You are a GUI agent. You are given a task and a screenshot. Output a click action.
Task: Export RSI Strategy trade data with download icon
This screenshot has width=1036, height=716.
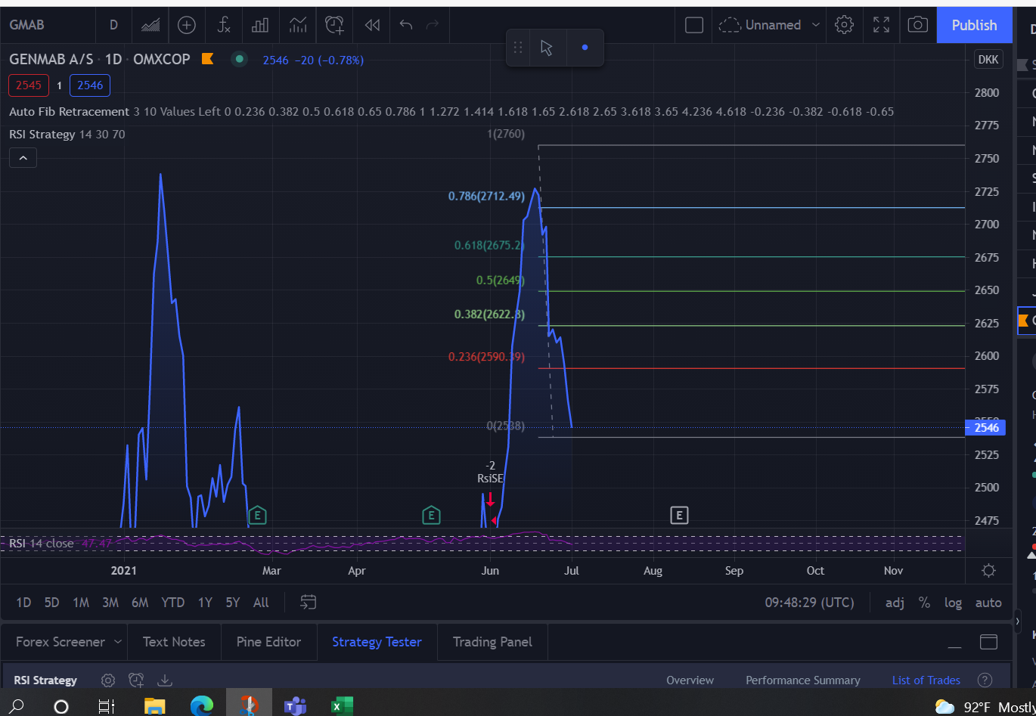click(165, 680)
